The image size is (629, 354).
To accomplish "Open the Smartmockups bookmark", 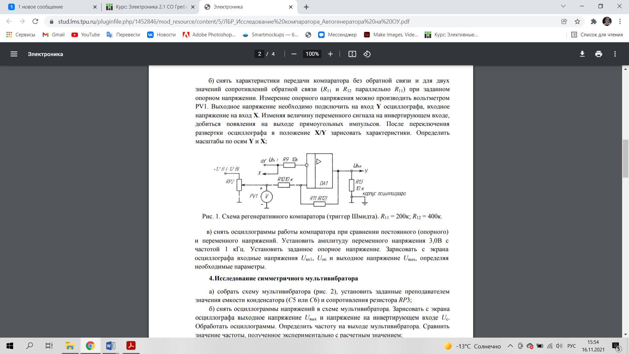I will 270,35.
